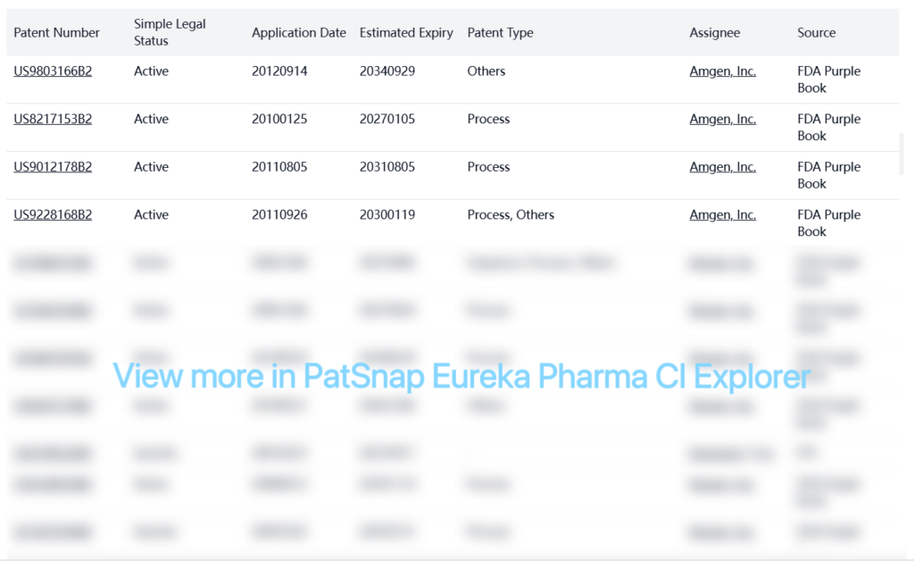
Task: Click the Patent Type column header
Action: point(500,33)
